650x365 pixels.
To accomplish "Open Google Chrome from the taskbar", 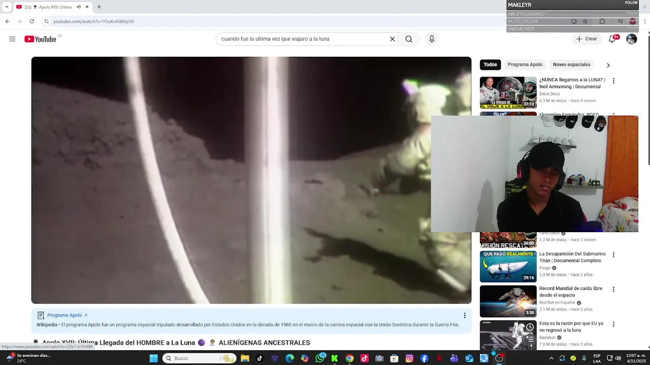I will click(349, 358).
